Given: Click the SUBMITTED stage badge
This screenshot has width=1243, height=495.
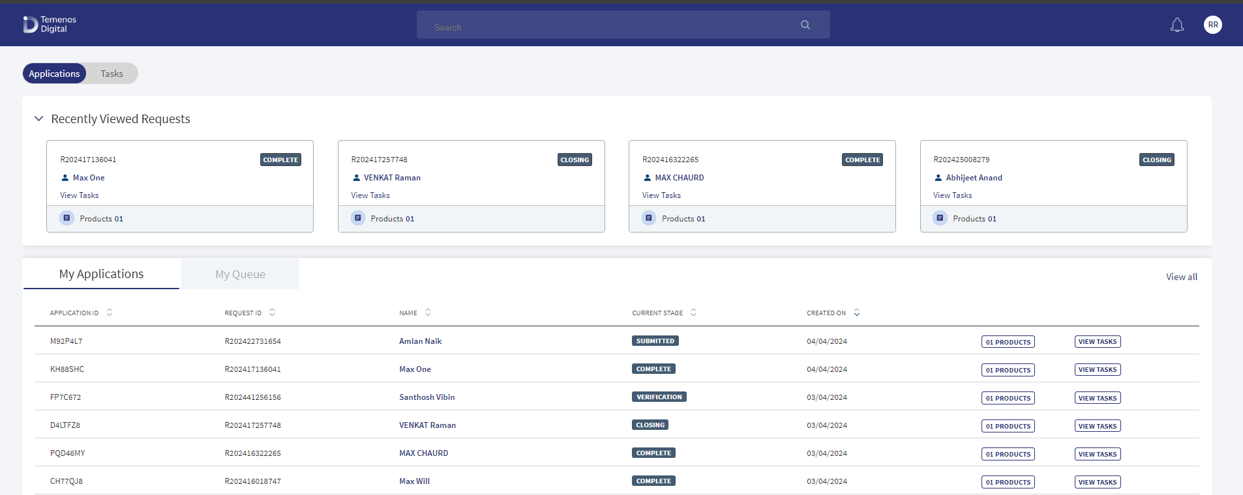Looking at the screenshot, I should pos(655,341).
